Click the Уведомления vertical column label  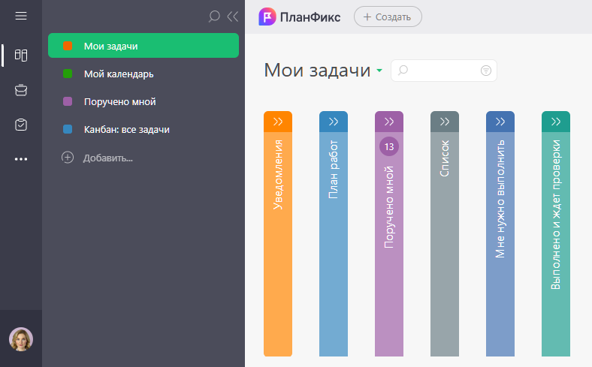click(x=278, y=175)
